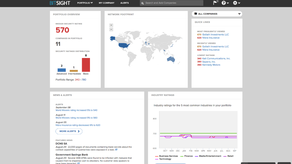The width and height of the screenshot is (292, 164).
Task: Open World Movers increased 5% to 540 alert
Action: [76, 110]
